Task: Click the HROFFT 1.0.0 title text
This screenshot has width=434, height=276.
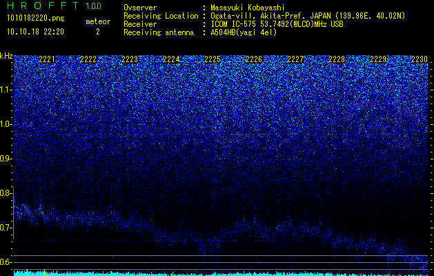Action: (x=54, y=6)
